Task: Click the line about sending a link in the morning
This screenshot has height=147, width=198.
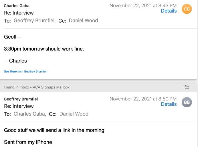Action: pos(55,130)
